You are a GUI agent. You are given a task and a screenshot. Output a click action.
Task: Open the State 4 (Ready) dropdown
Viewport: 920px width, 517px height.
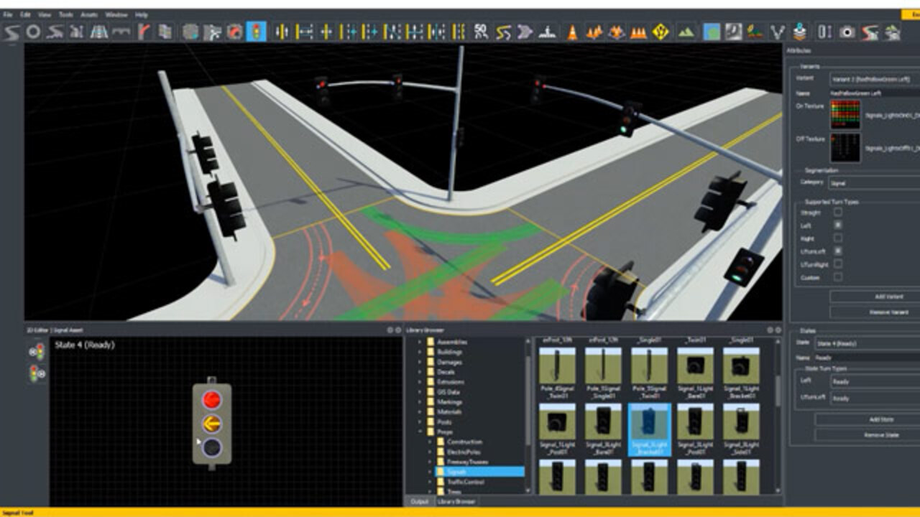pos(873,343)
